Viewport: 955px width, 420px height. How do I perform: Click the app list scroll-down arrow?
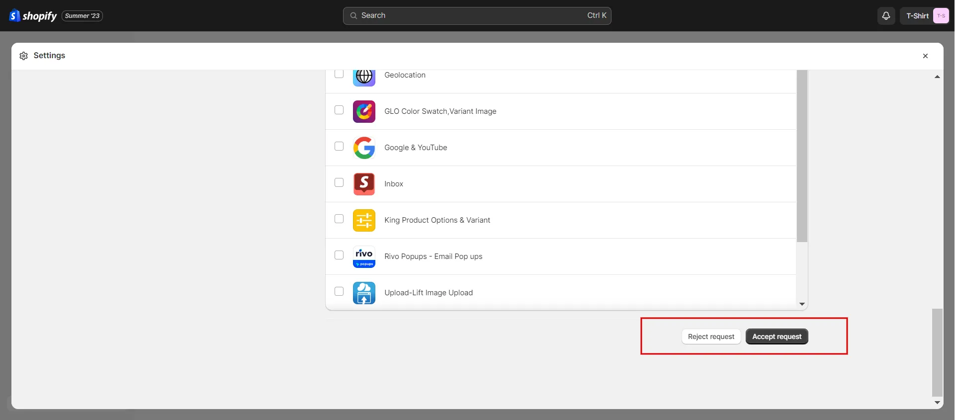click(802, 304)
